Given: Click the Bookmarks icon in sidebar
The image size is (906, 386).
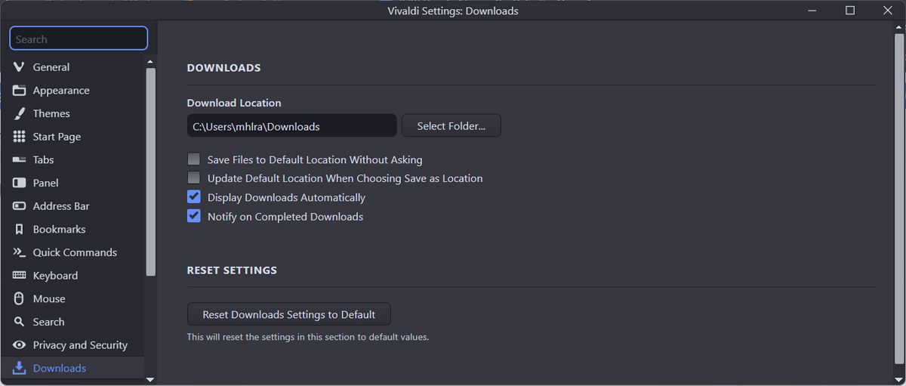Looking at the screenshot, I should click(20, 229).
